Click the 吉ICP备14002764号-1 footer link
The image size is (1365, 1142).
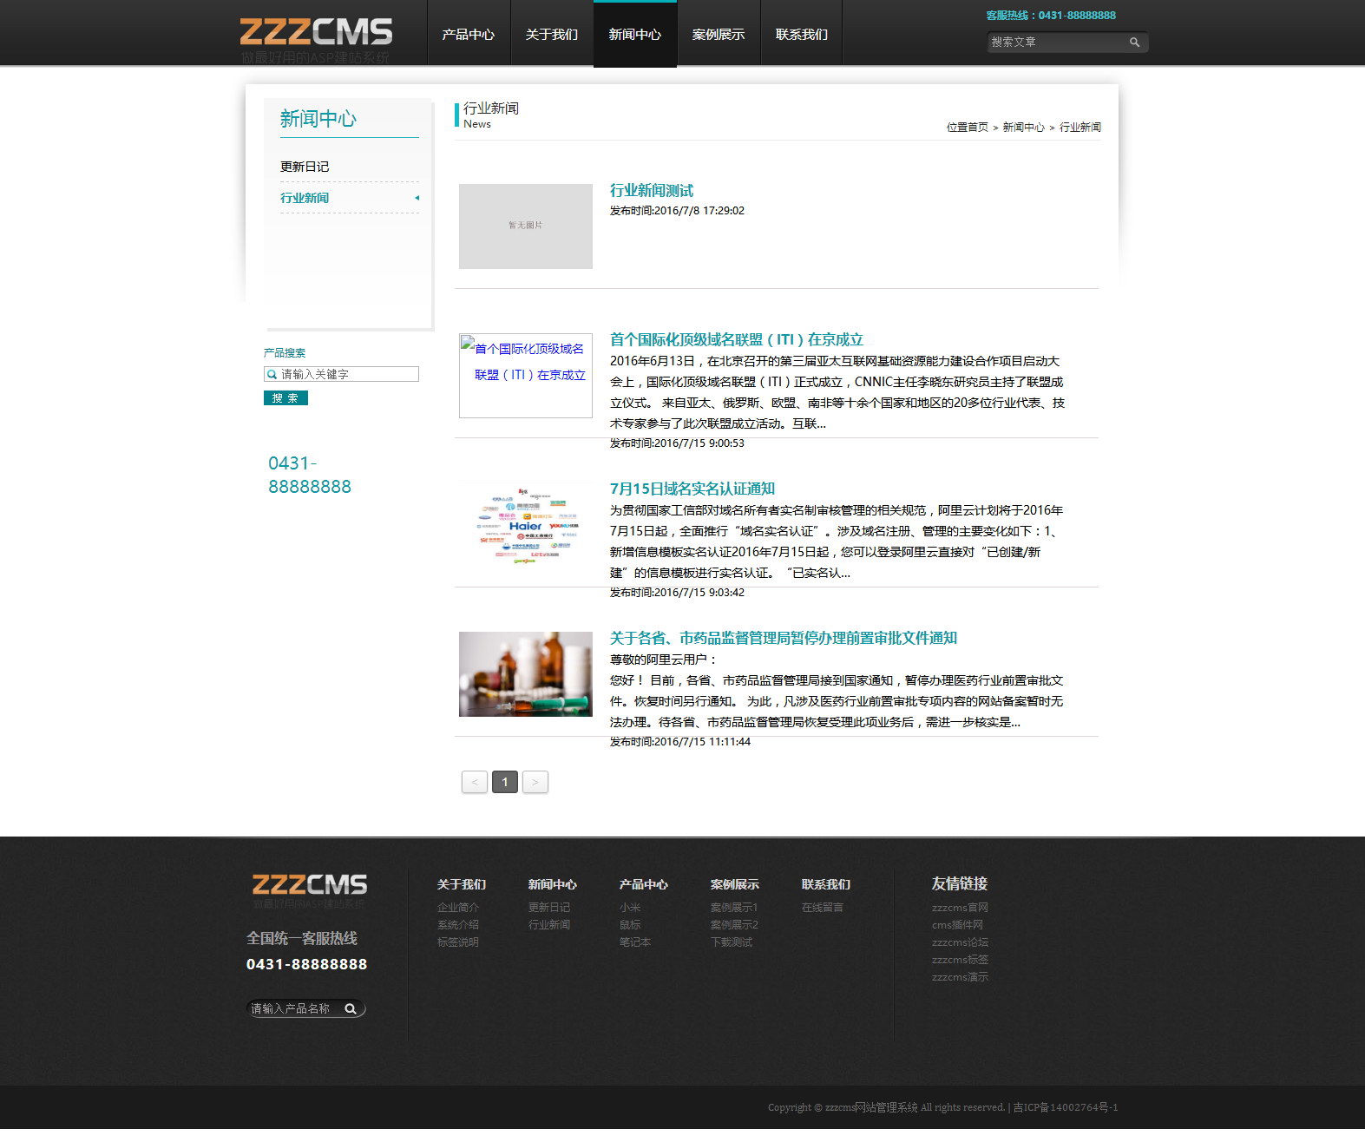pos(1066,1108)
